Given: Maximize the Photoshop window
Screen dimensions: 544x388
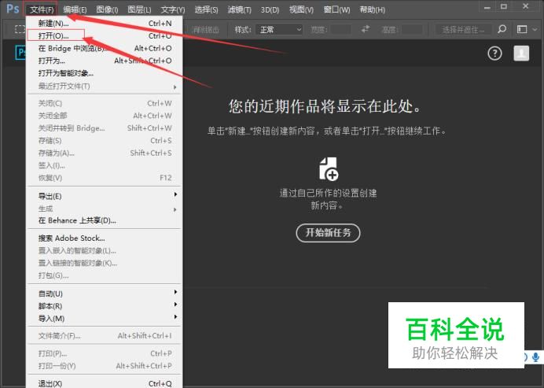Looking at the screenshot, I should (x=504, y=6).
